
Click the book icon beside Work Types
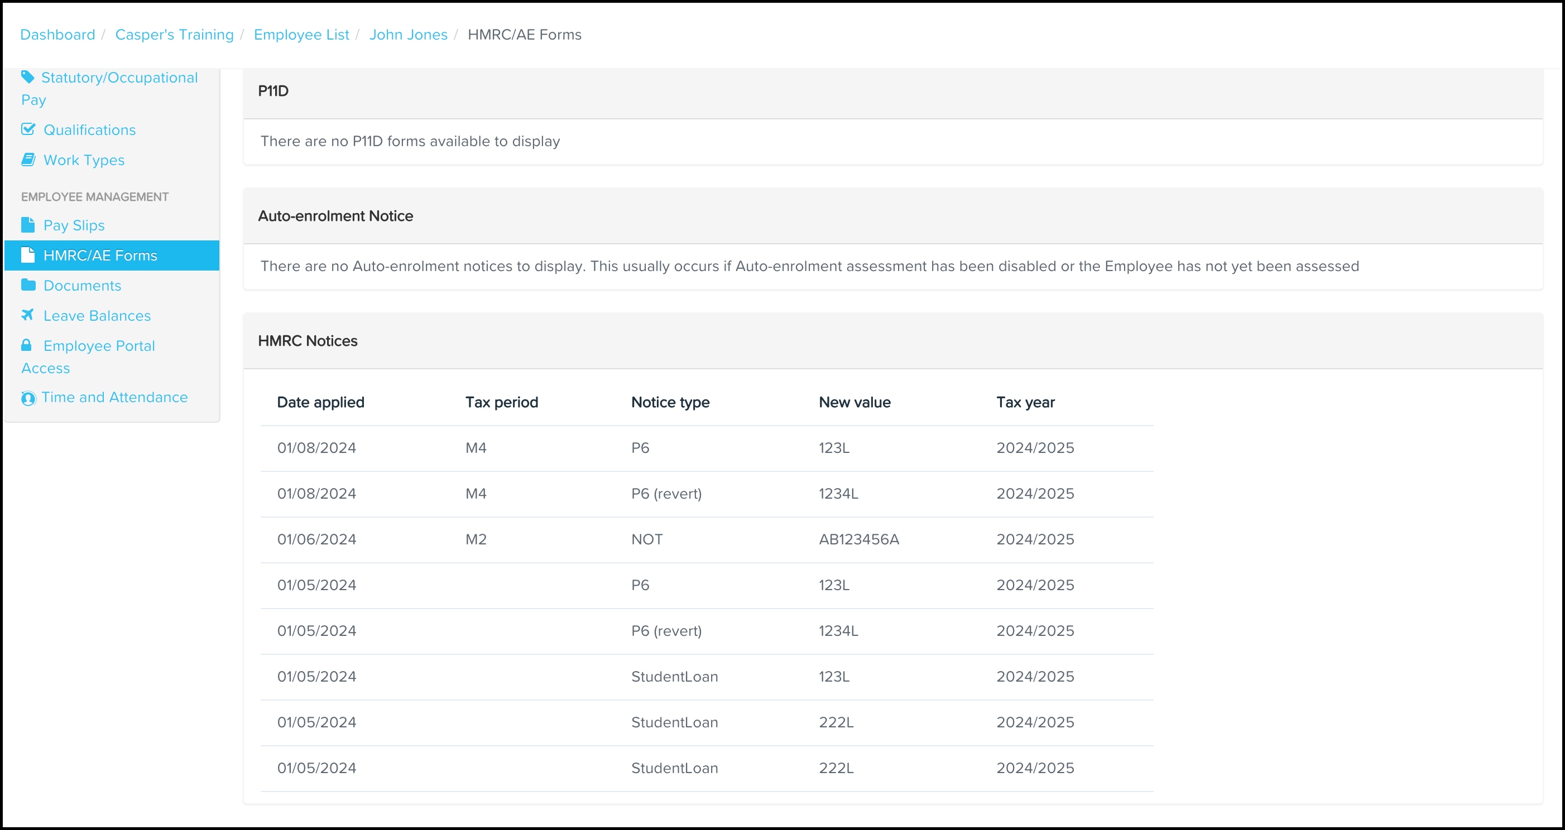(x=28, y=160)
